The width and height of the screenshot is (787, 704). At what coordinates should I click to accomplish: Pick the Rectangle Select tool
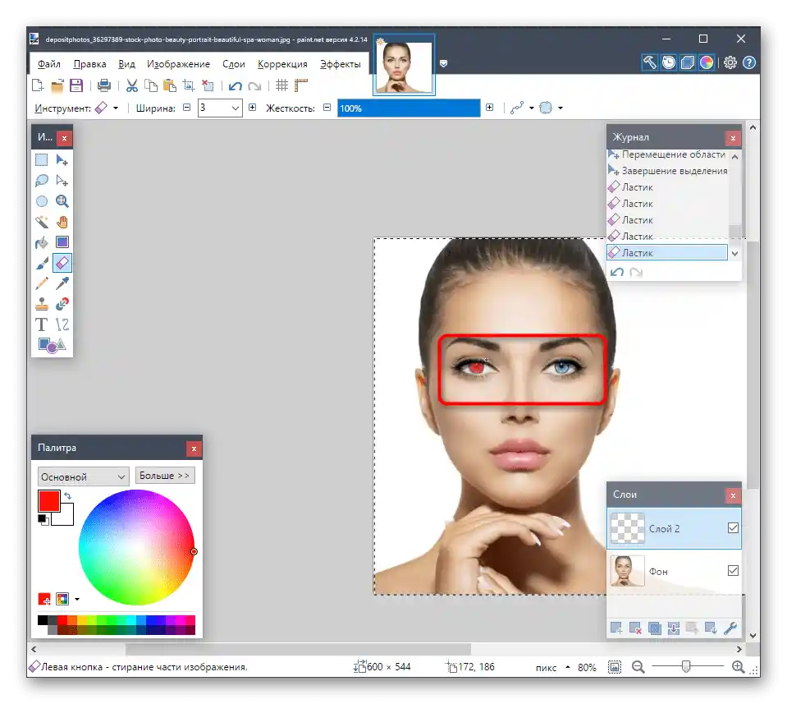(42, 160)
